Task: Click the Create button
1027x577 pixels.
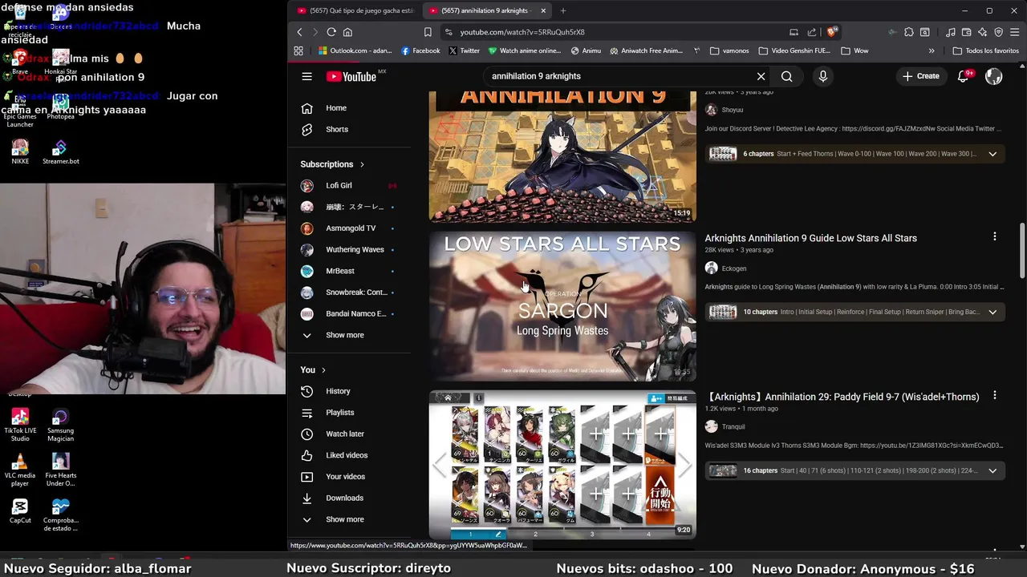Action: (x=920, y=76)
